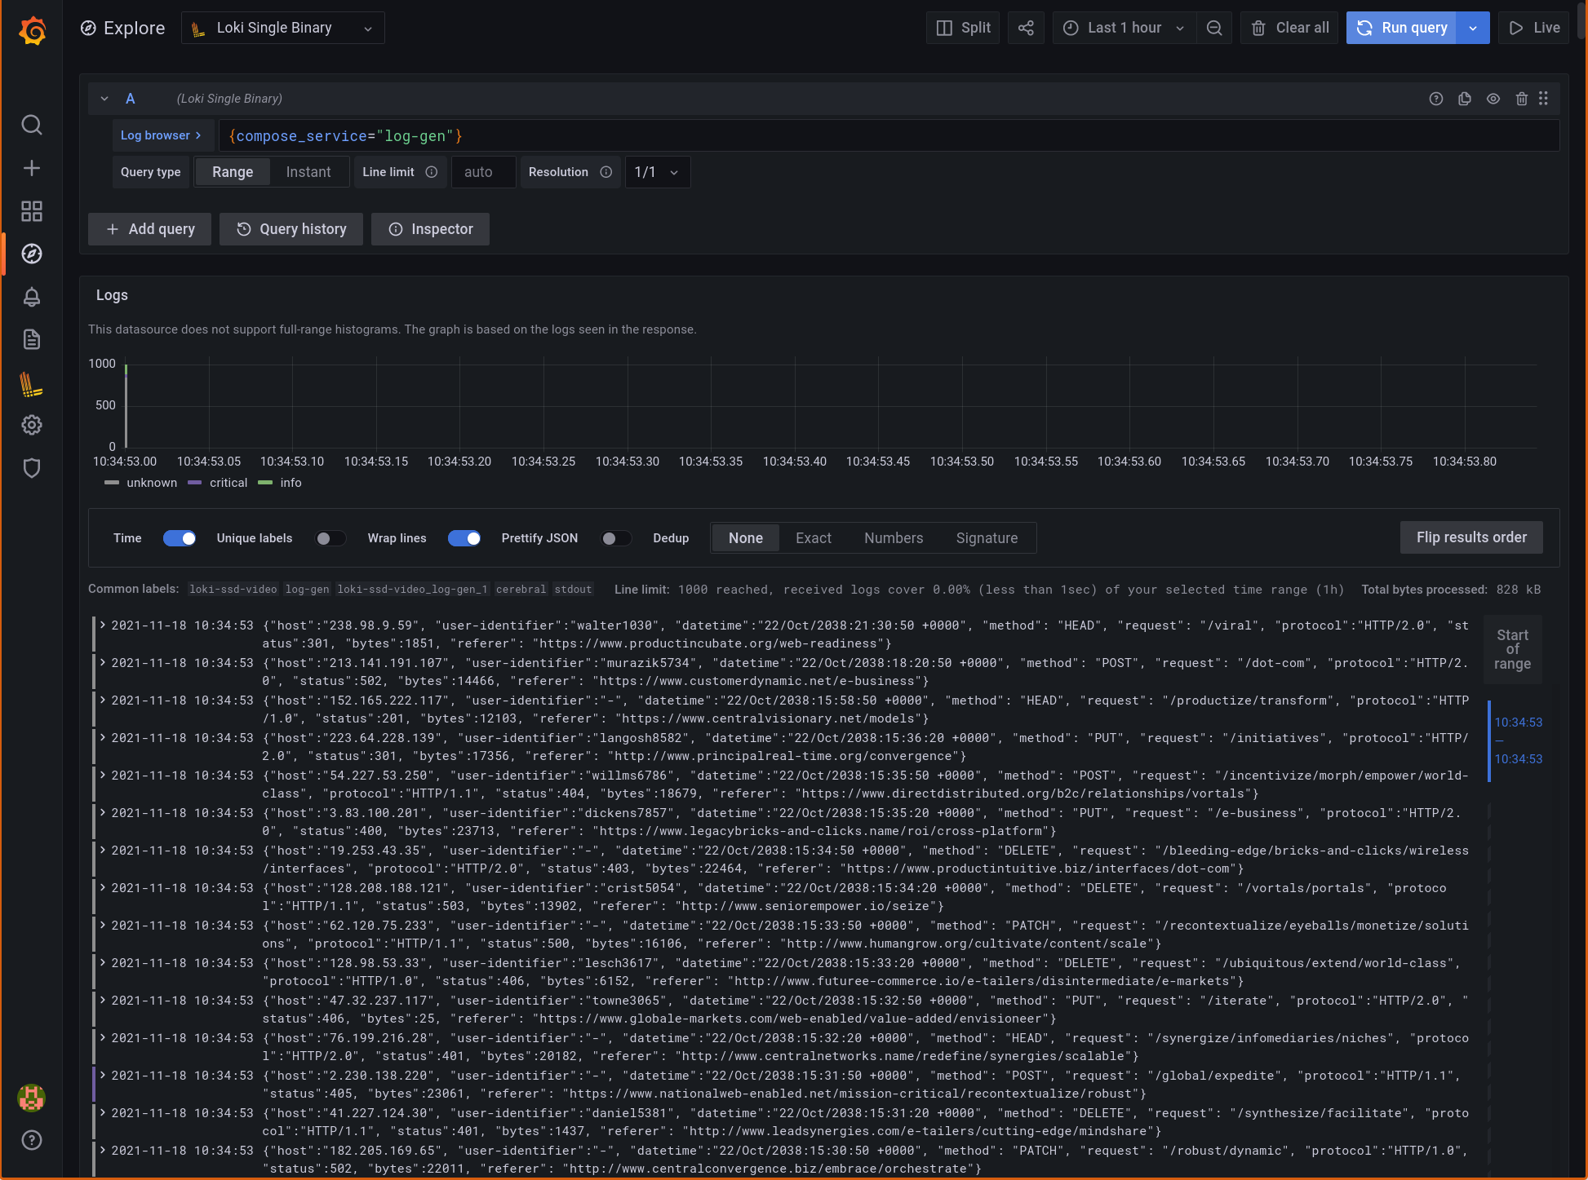This screenshot has height=1180, width=1588.
Task: Open the Last 1 hour time range dropdown
Action: [1124, 27]
